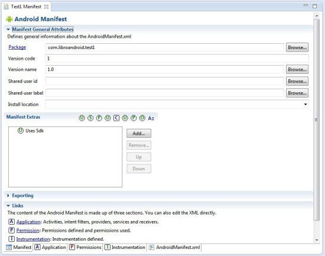
Task: Click the Links section title
Action: click(18, 206)
